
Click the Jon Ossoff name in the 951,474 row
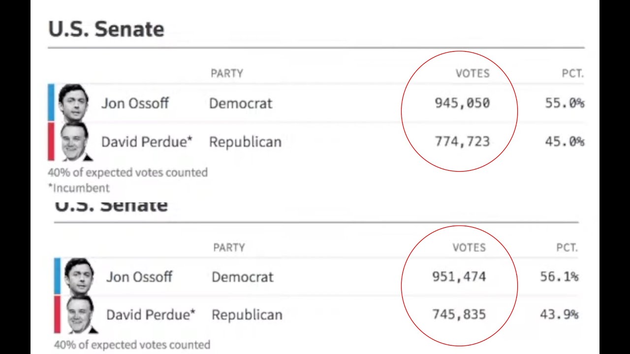pos(139,277)
